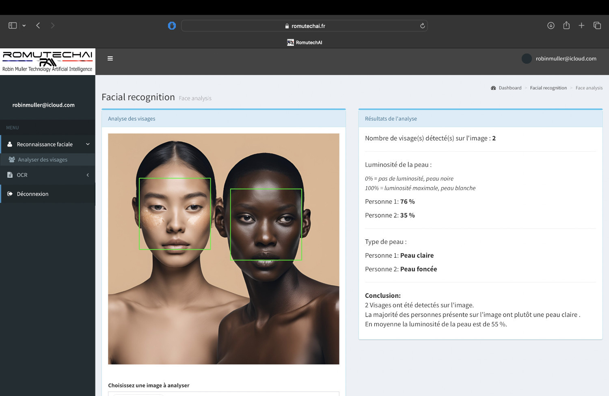Screen dimensions: 609x396
Task: Click the RomutechAI logo
Action: [48, 61]
